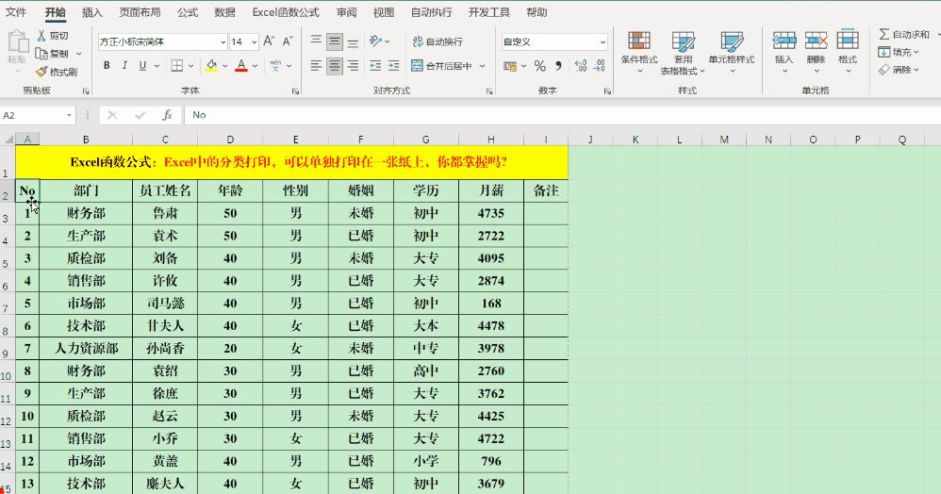
Task: Click the Decrease Font Size icon
Action: click(288, 41)
